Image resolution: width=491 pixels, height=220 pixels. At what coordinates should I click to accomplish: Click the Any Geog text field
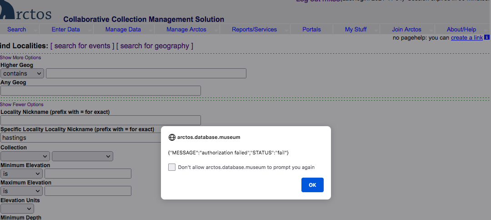pyautogui.click(x=100, y=91)
